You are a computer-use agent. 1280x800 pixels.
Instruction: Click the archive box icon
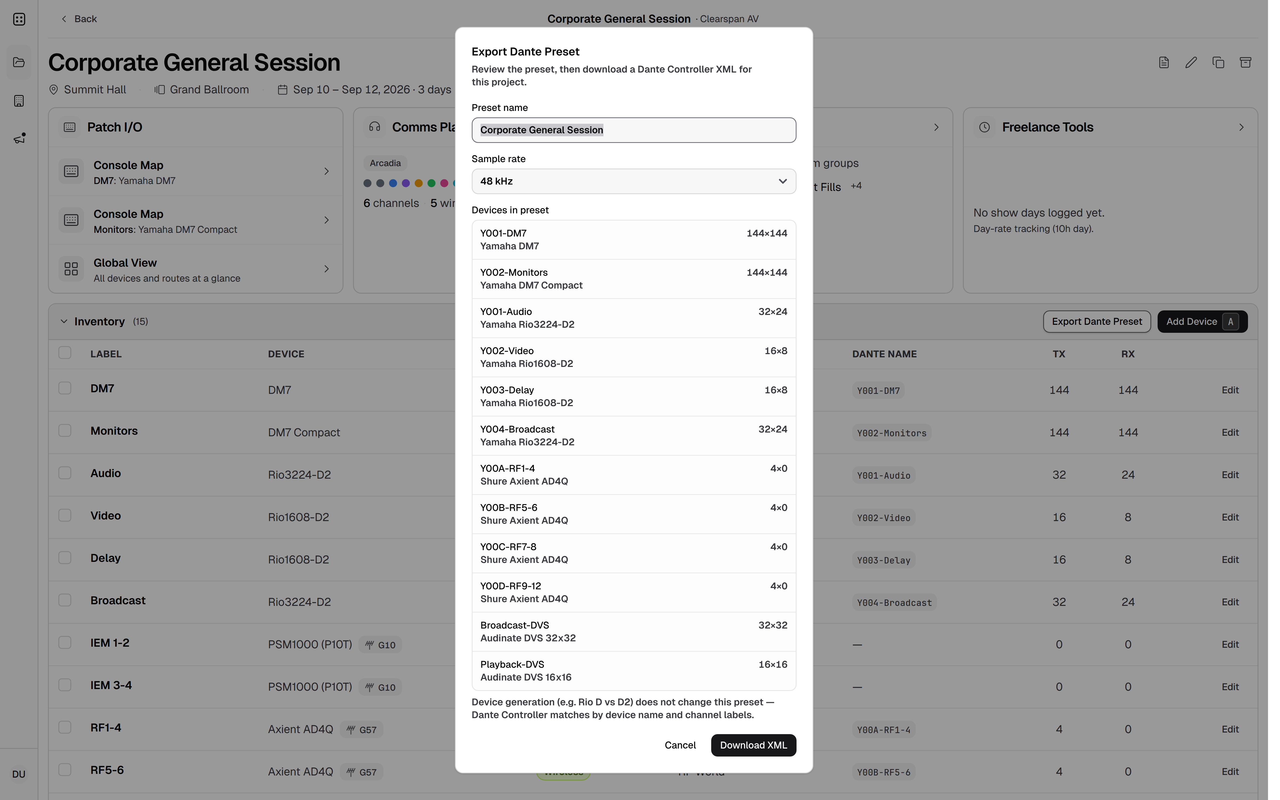click(1246, 62)
